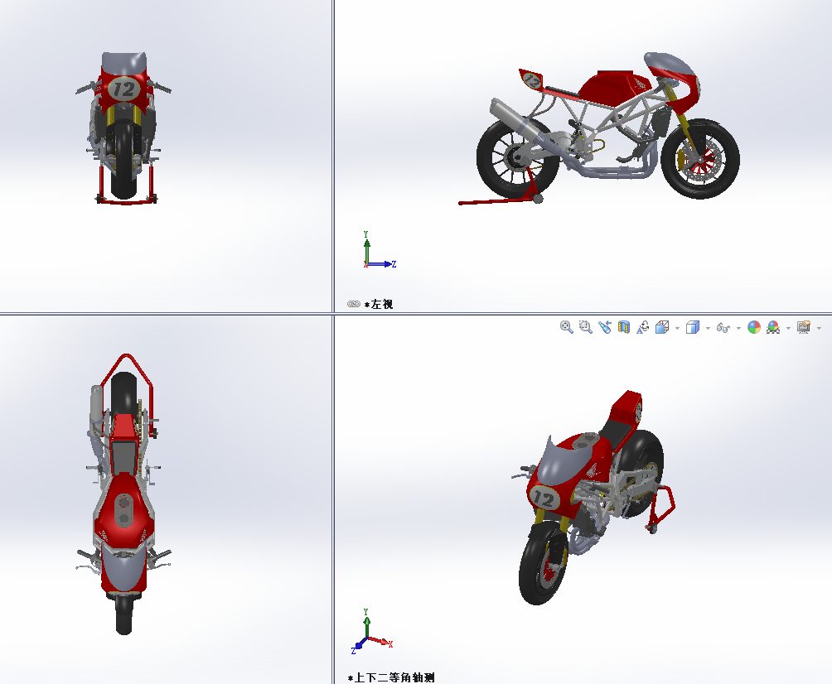832x684 pixels.
Task: Click the View Settings monitor icon
Action: [x=804, y=327]
